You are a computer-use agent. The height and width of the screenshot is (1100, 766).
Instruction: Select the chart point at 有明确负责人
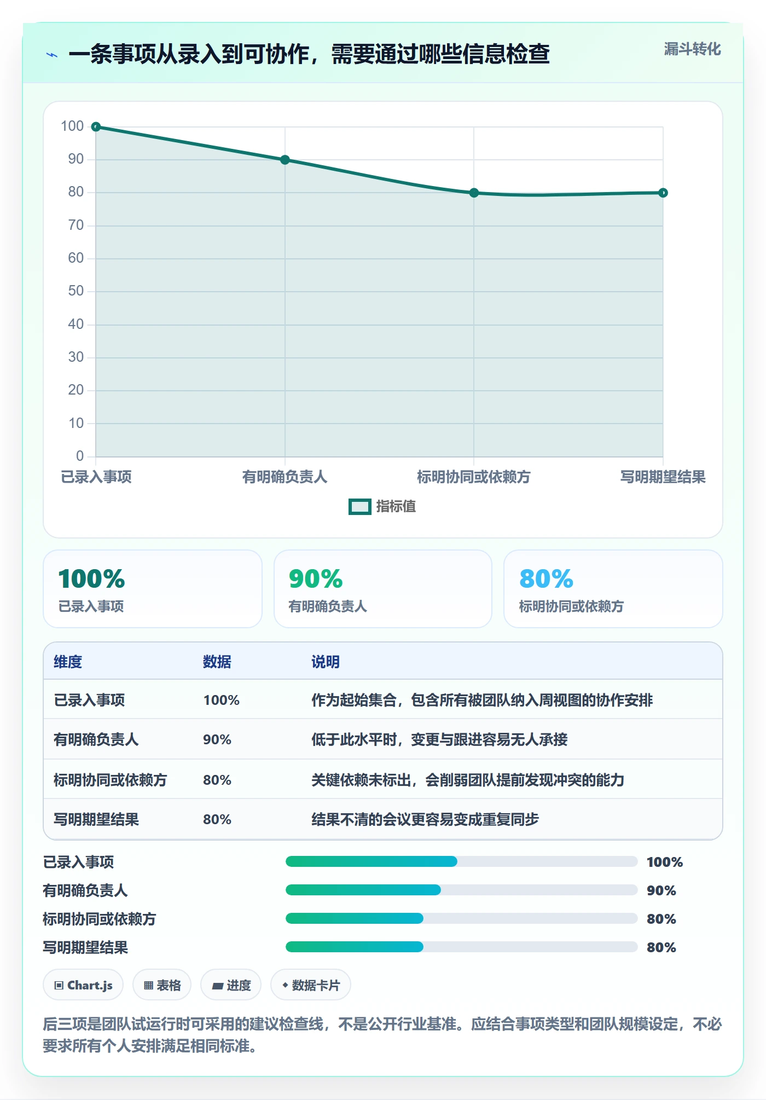(285, 160)
